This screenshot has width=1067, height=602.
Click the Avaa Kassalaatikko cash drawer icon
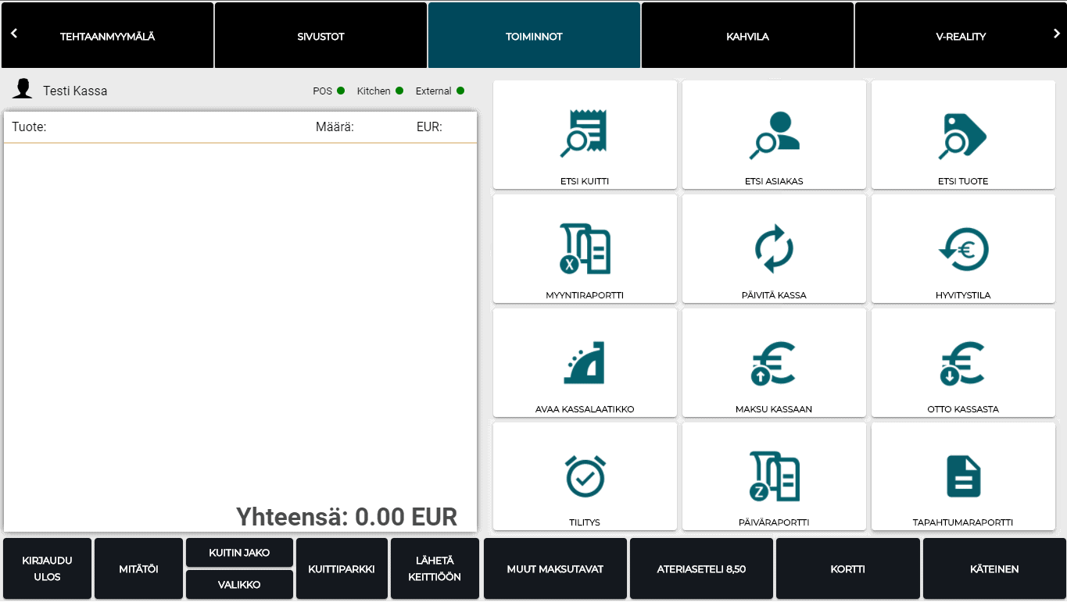585,362
